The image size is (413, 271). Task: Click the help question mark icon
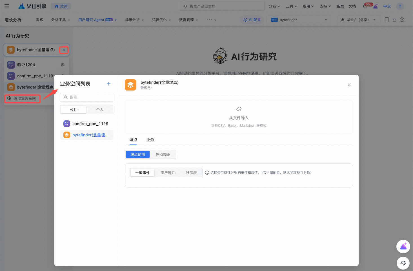point(402,20)
